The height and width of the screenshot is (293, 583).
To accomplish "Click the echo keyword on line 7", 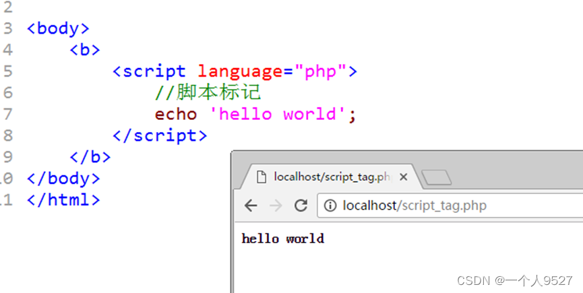I will tap(176, 114).
